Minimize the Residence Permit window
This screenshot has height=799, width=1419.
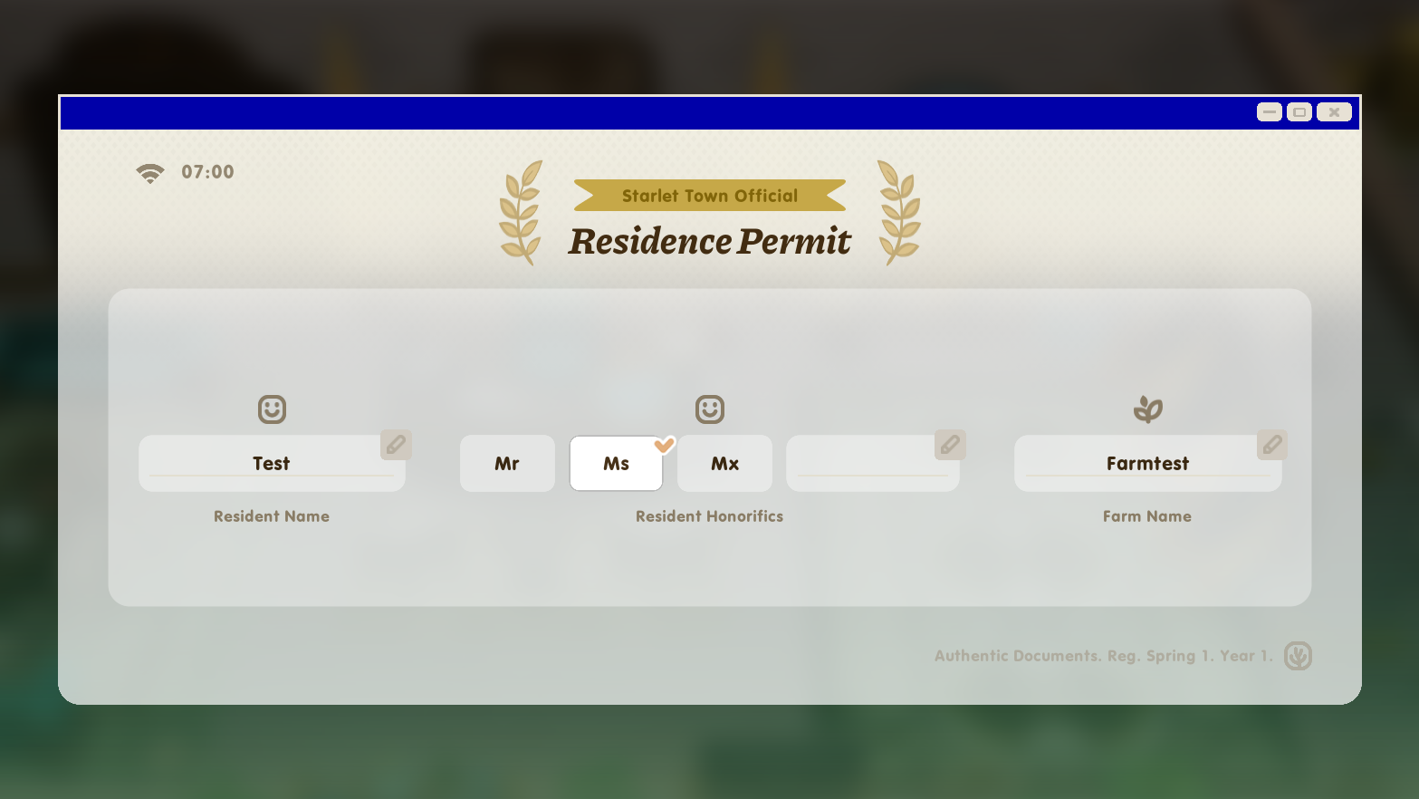click(1270, 112)
